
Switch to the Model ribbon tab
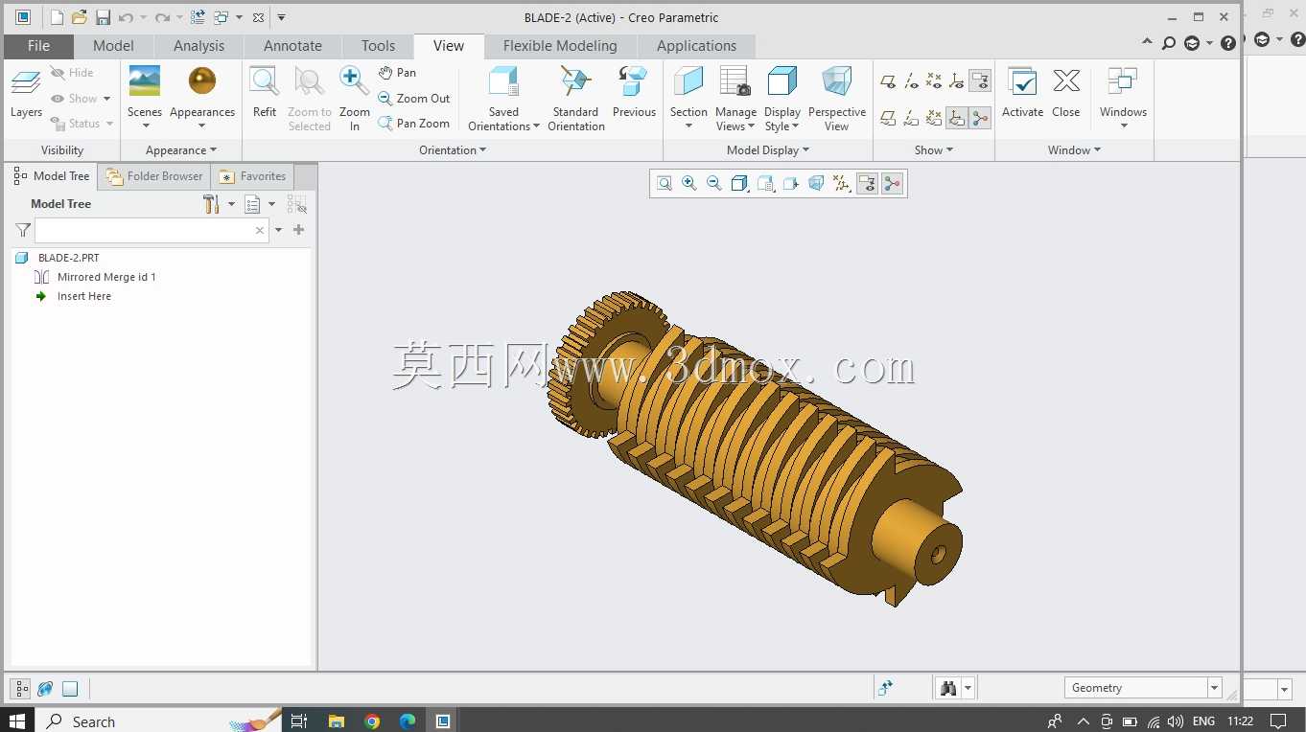point(113,46)
